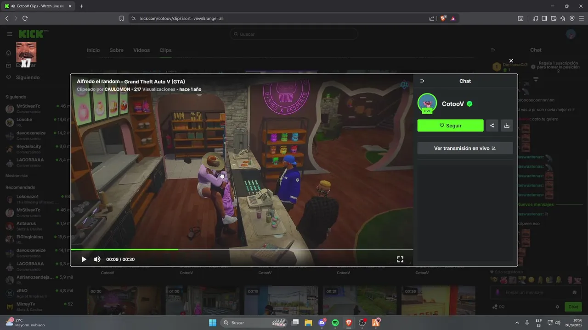Click the green Chat send button
588x330 pixels.
tap(573, 307)
